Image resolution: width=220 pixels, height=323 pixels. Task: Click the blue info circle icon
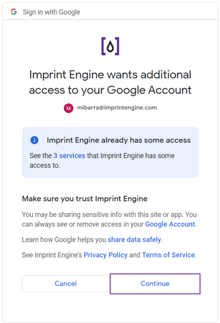tap(35, 140)
